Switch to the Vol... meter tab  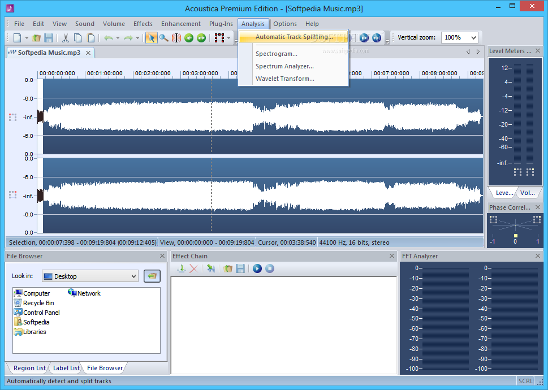[x=528, y=193]
